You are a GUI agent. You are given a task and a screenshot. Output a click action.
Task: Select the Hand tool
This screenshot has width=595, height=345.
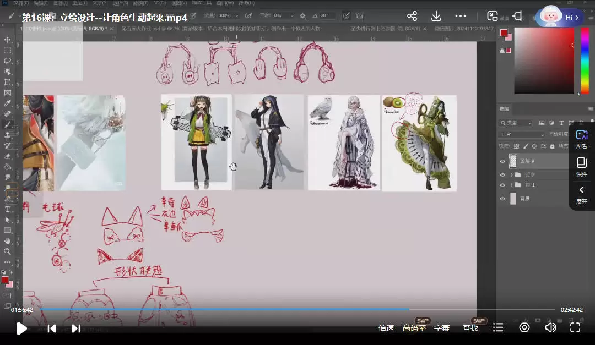7,241
